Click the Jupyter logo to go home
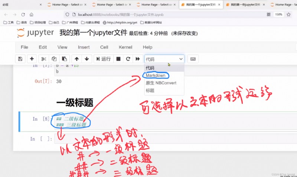The height and width of the screenshot is (177, 297). point(35,33)
